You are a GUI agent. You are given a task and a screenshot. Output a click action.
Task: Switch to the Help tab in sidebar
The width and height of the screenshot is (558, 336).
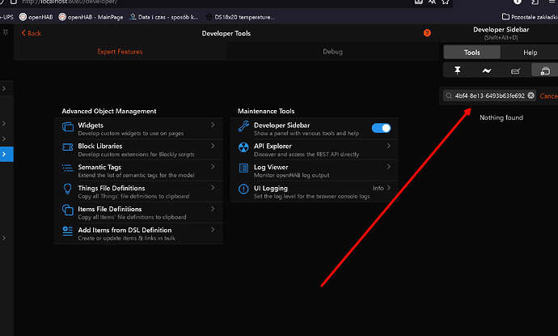pyautogui.click(x=530, y=53)
